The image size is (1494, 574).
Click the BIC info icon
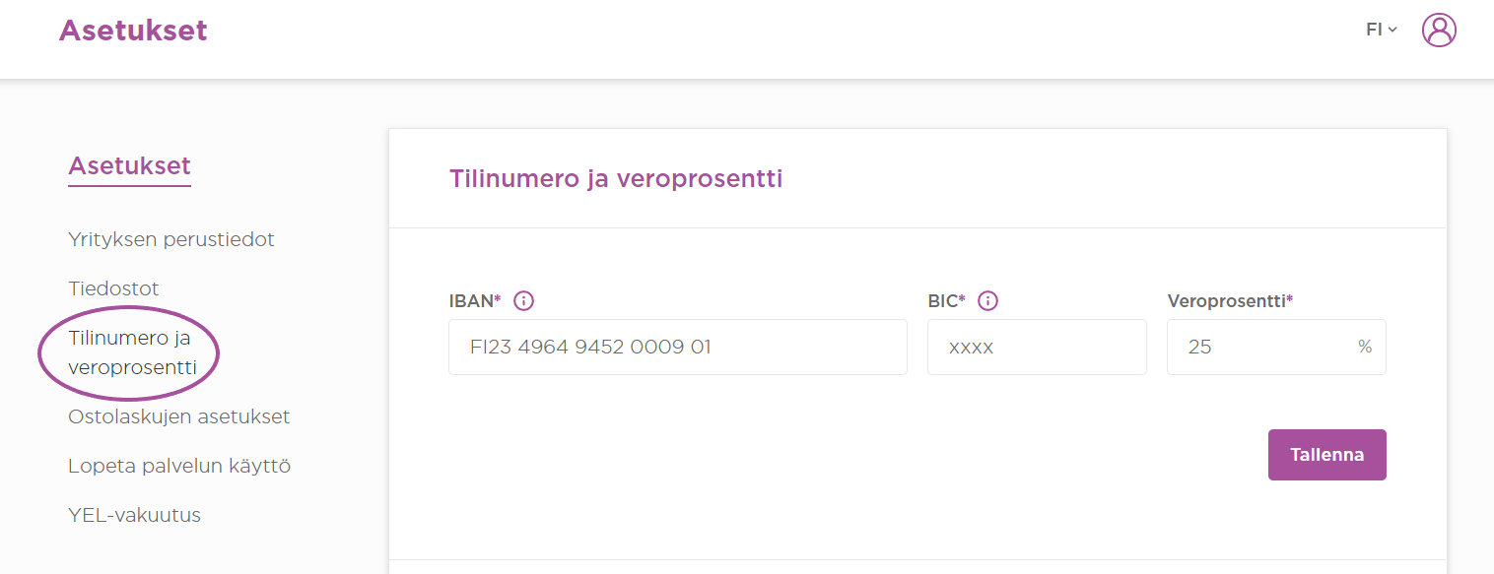pyautogui.click(x=987, y=301)
